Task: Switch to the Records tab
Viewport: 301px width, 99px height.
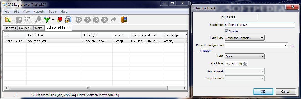Action: coord(10,28)
